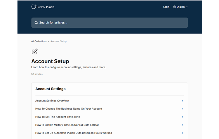Click chevron arrow beside Automatic Punch Outs article

(182, 133)
